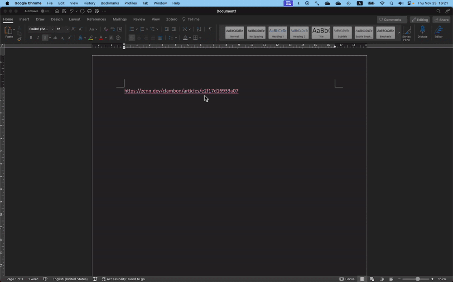Align text to the right
This screenshot has height=282, width=453.
pos(146,38)
